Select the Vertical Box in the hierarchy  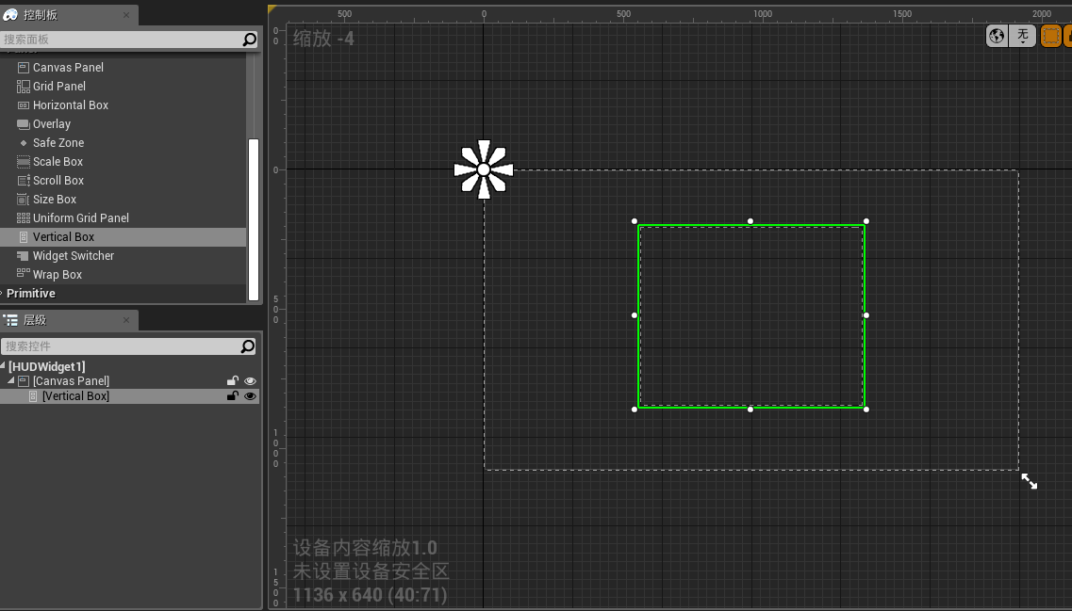pyautogui.click(x=75, y=395)
